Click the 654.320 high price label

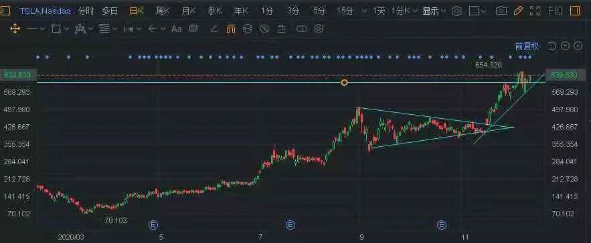click(x=489, y=65)
